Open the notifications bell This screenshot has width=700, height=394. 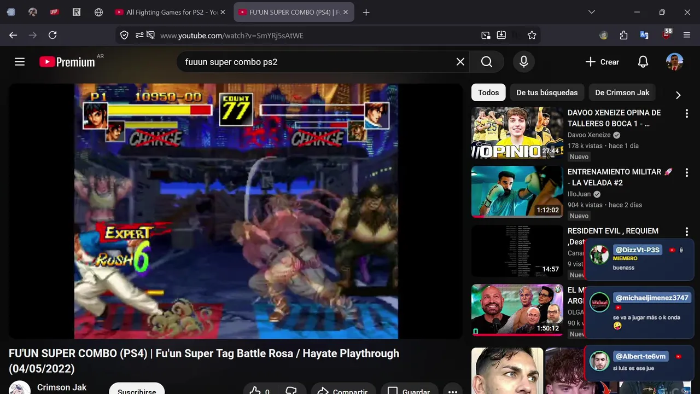(x=643, y=62)
